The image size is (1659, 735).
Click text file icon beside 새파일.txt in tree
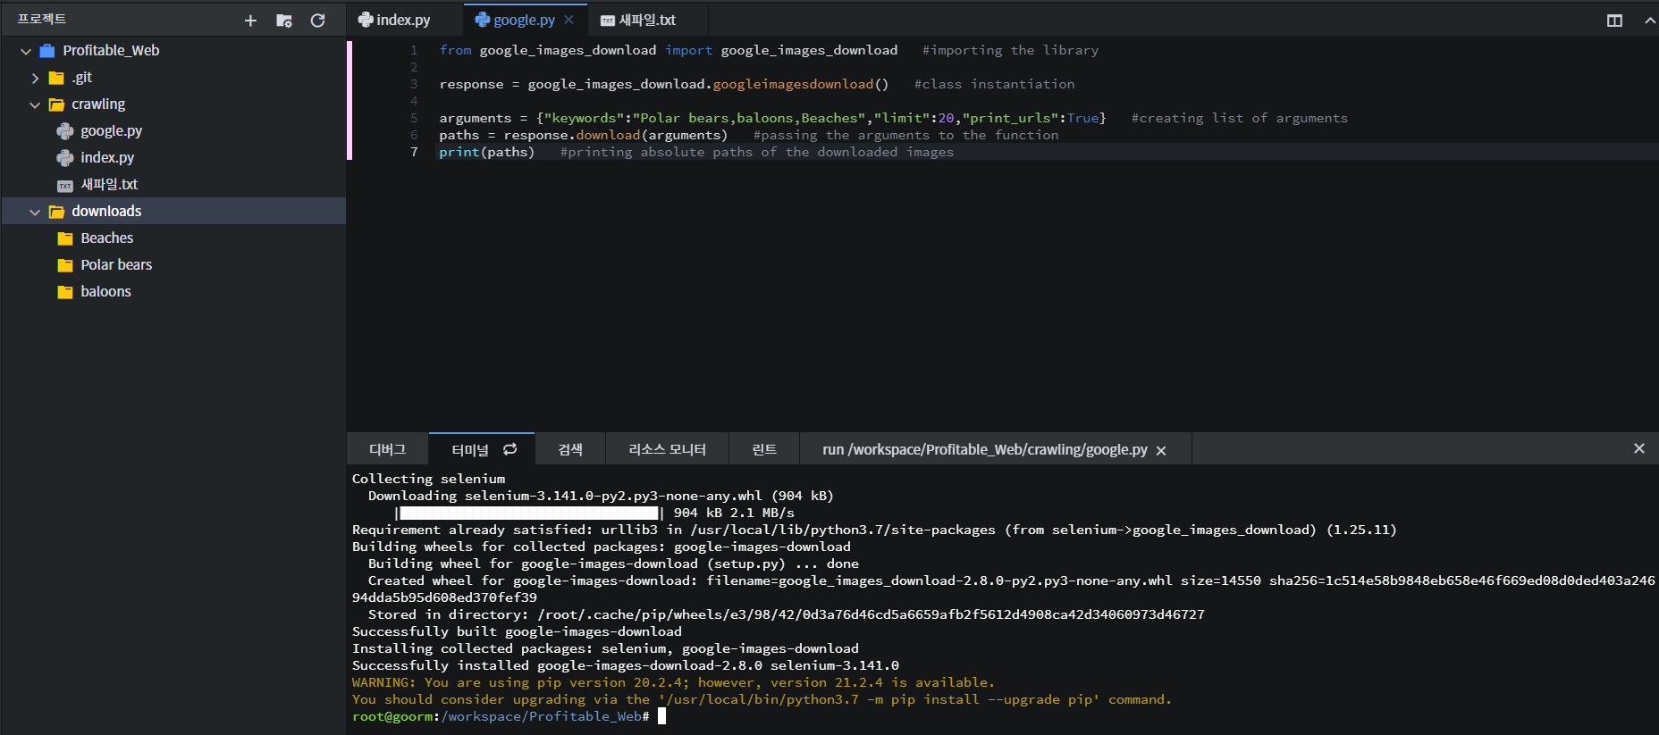coord(65,186)
